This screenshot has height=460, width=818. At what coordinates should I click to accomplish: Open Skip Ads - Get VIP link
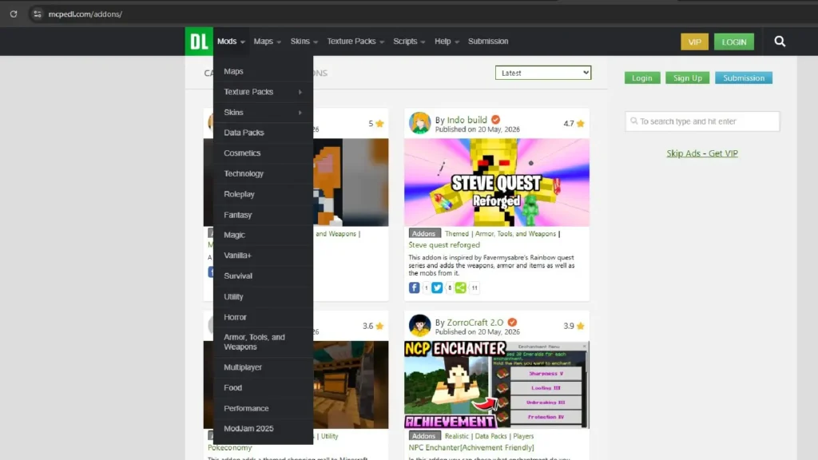pyautogui.click(x=701, y=153)
